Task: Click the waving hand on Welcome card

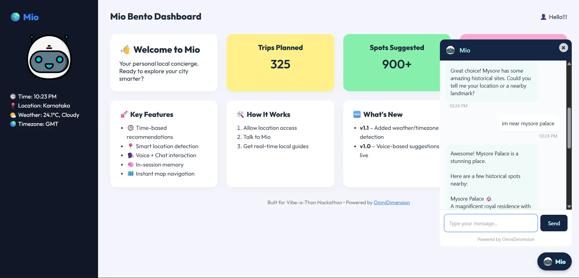Action: click(125, 49)
